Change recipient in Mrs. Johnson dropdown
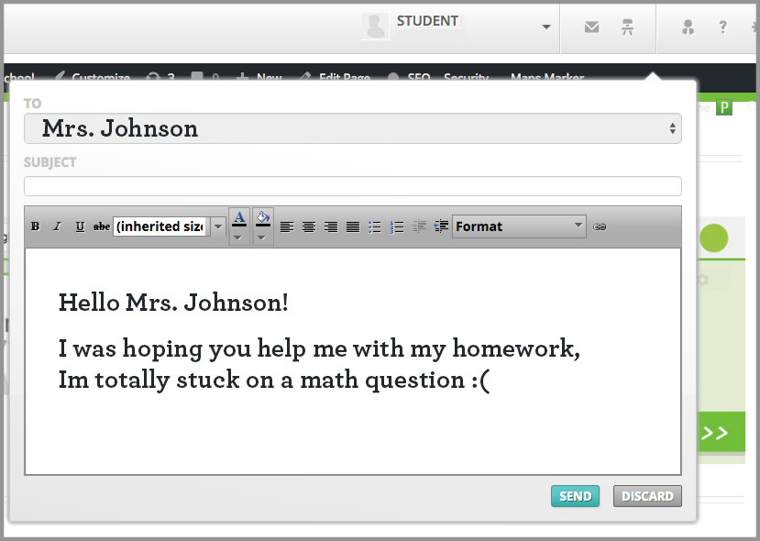This screenshot has height=541, width=760. point(353,128)
